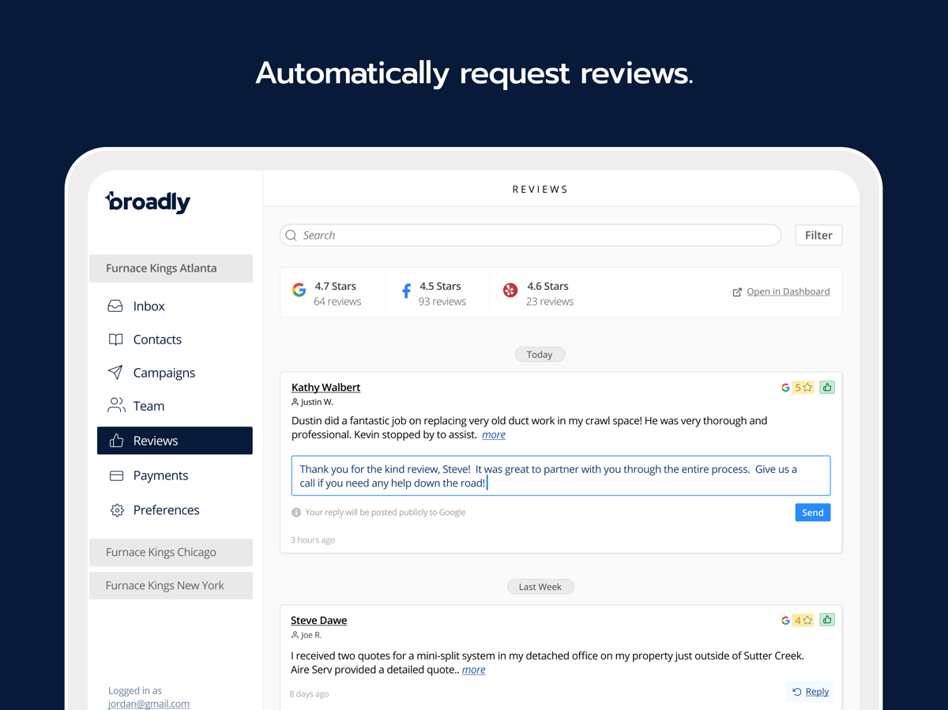
Task: Open the Inbox section
Action: 117,306
